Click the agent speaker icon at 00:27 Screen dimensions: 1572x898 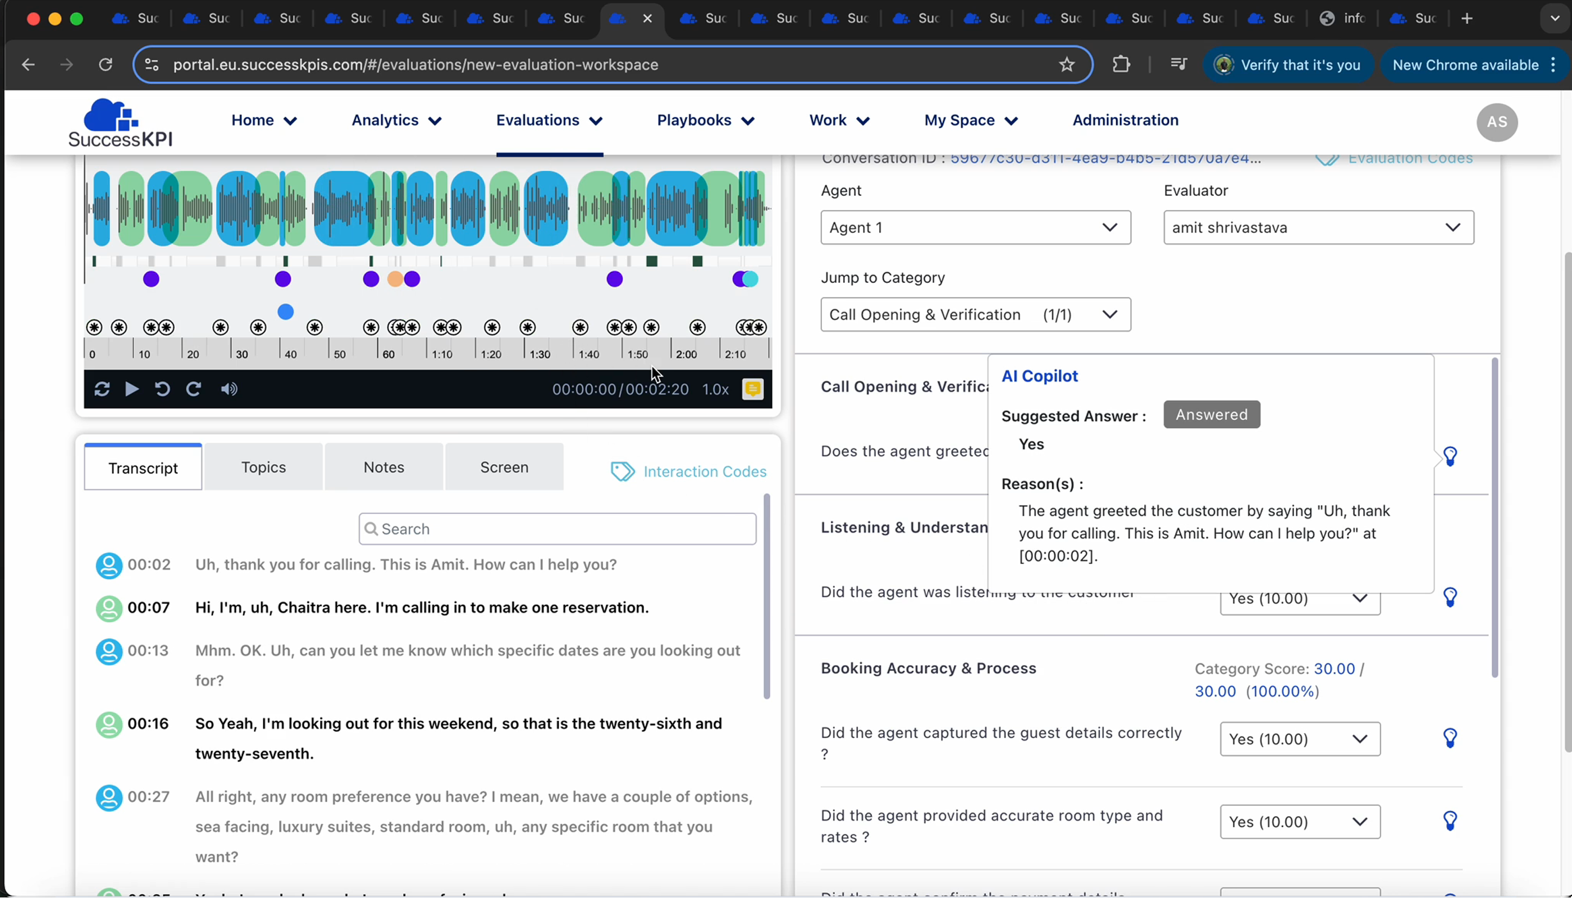click(x=109, y=798)
